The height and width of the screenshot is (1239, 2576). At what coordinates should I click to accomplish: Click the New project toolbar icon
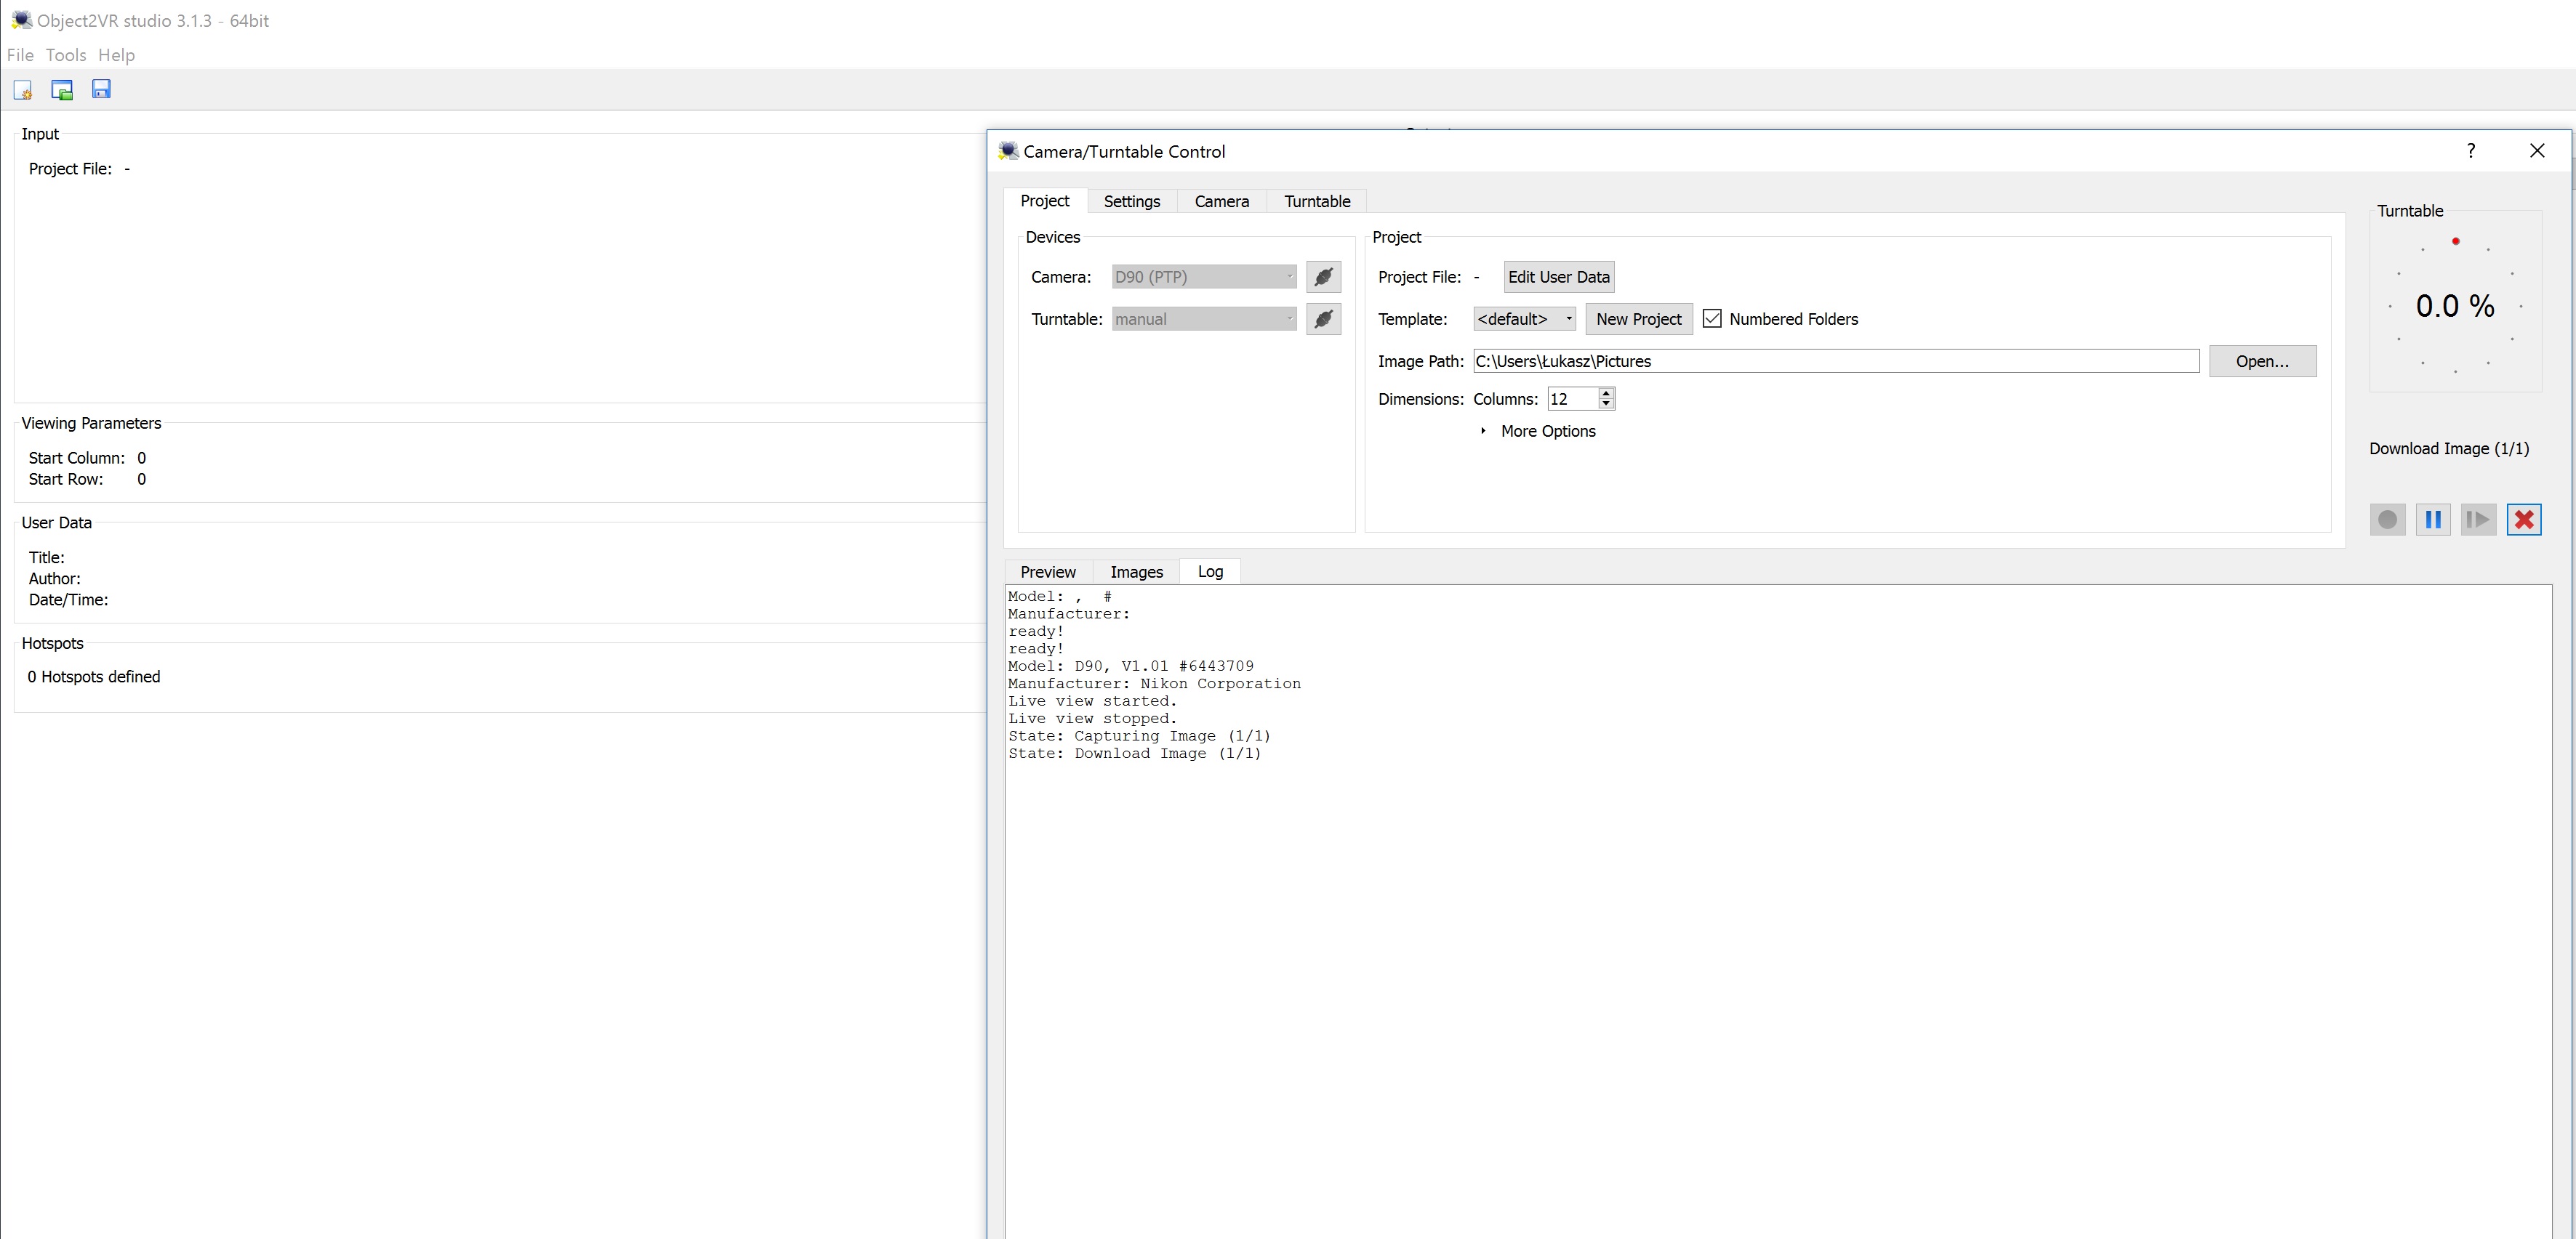(22, 90)
